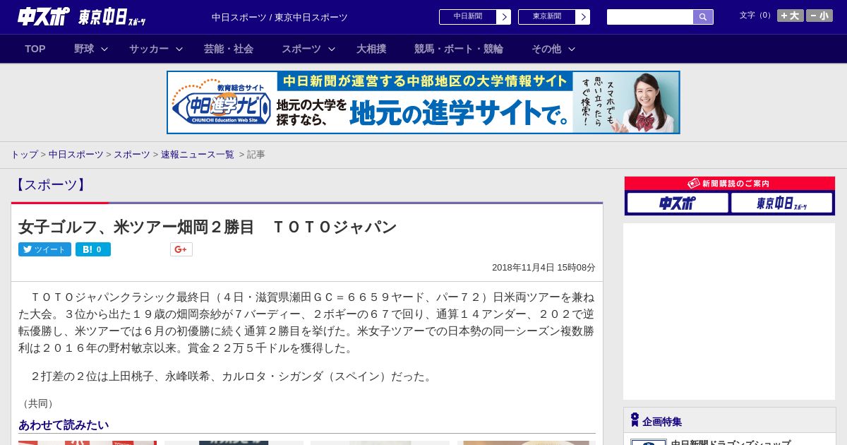Select 芸能・社会 in navigation bar
847x445 pixels.
pyautogui.click(x=229, y=49)
